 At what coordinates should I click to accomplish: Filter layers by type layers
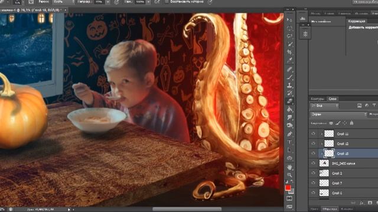pyautogui.click(x=374, y=105)
